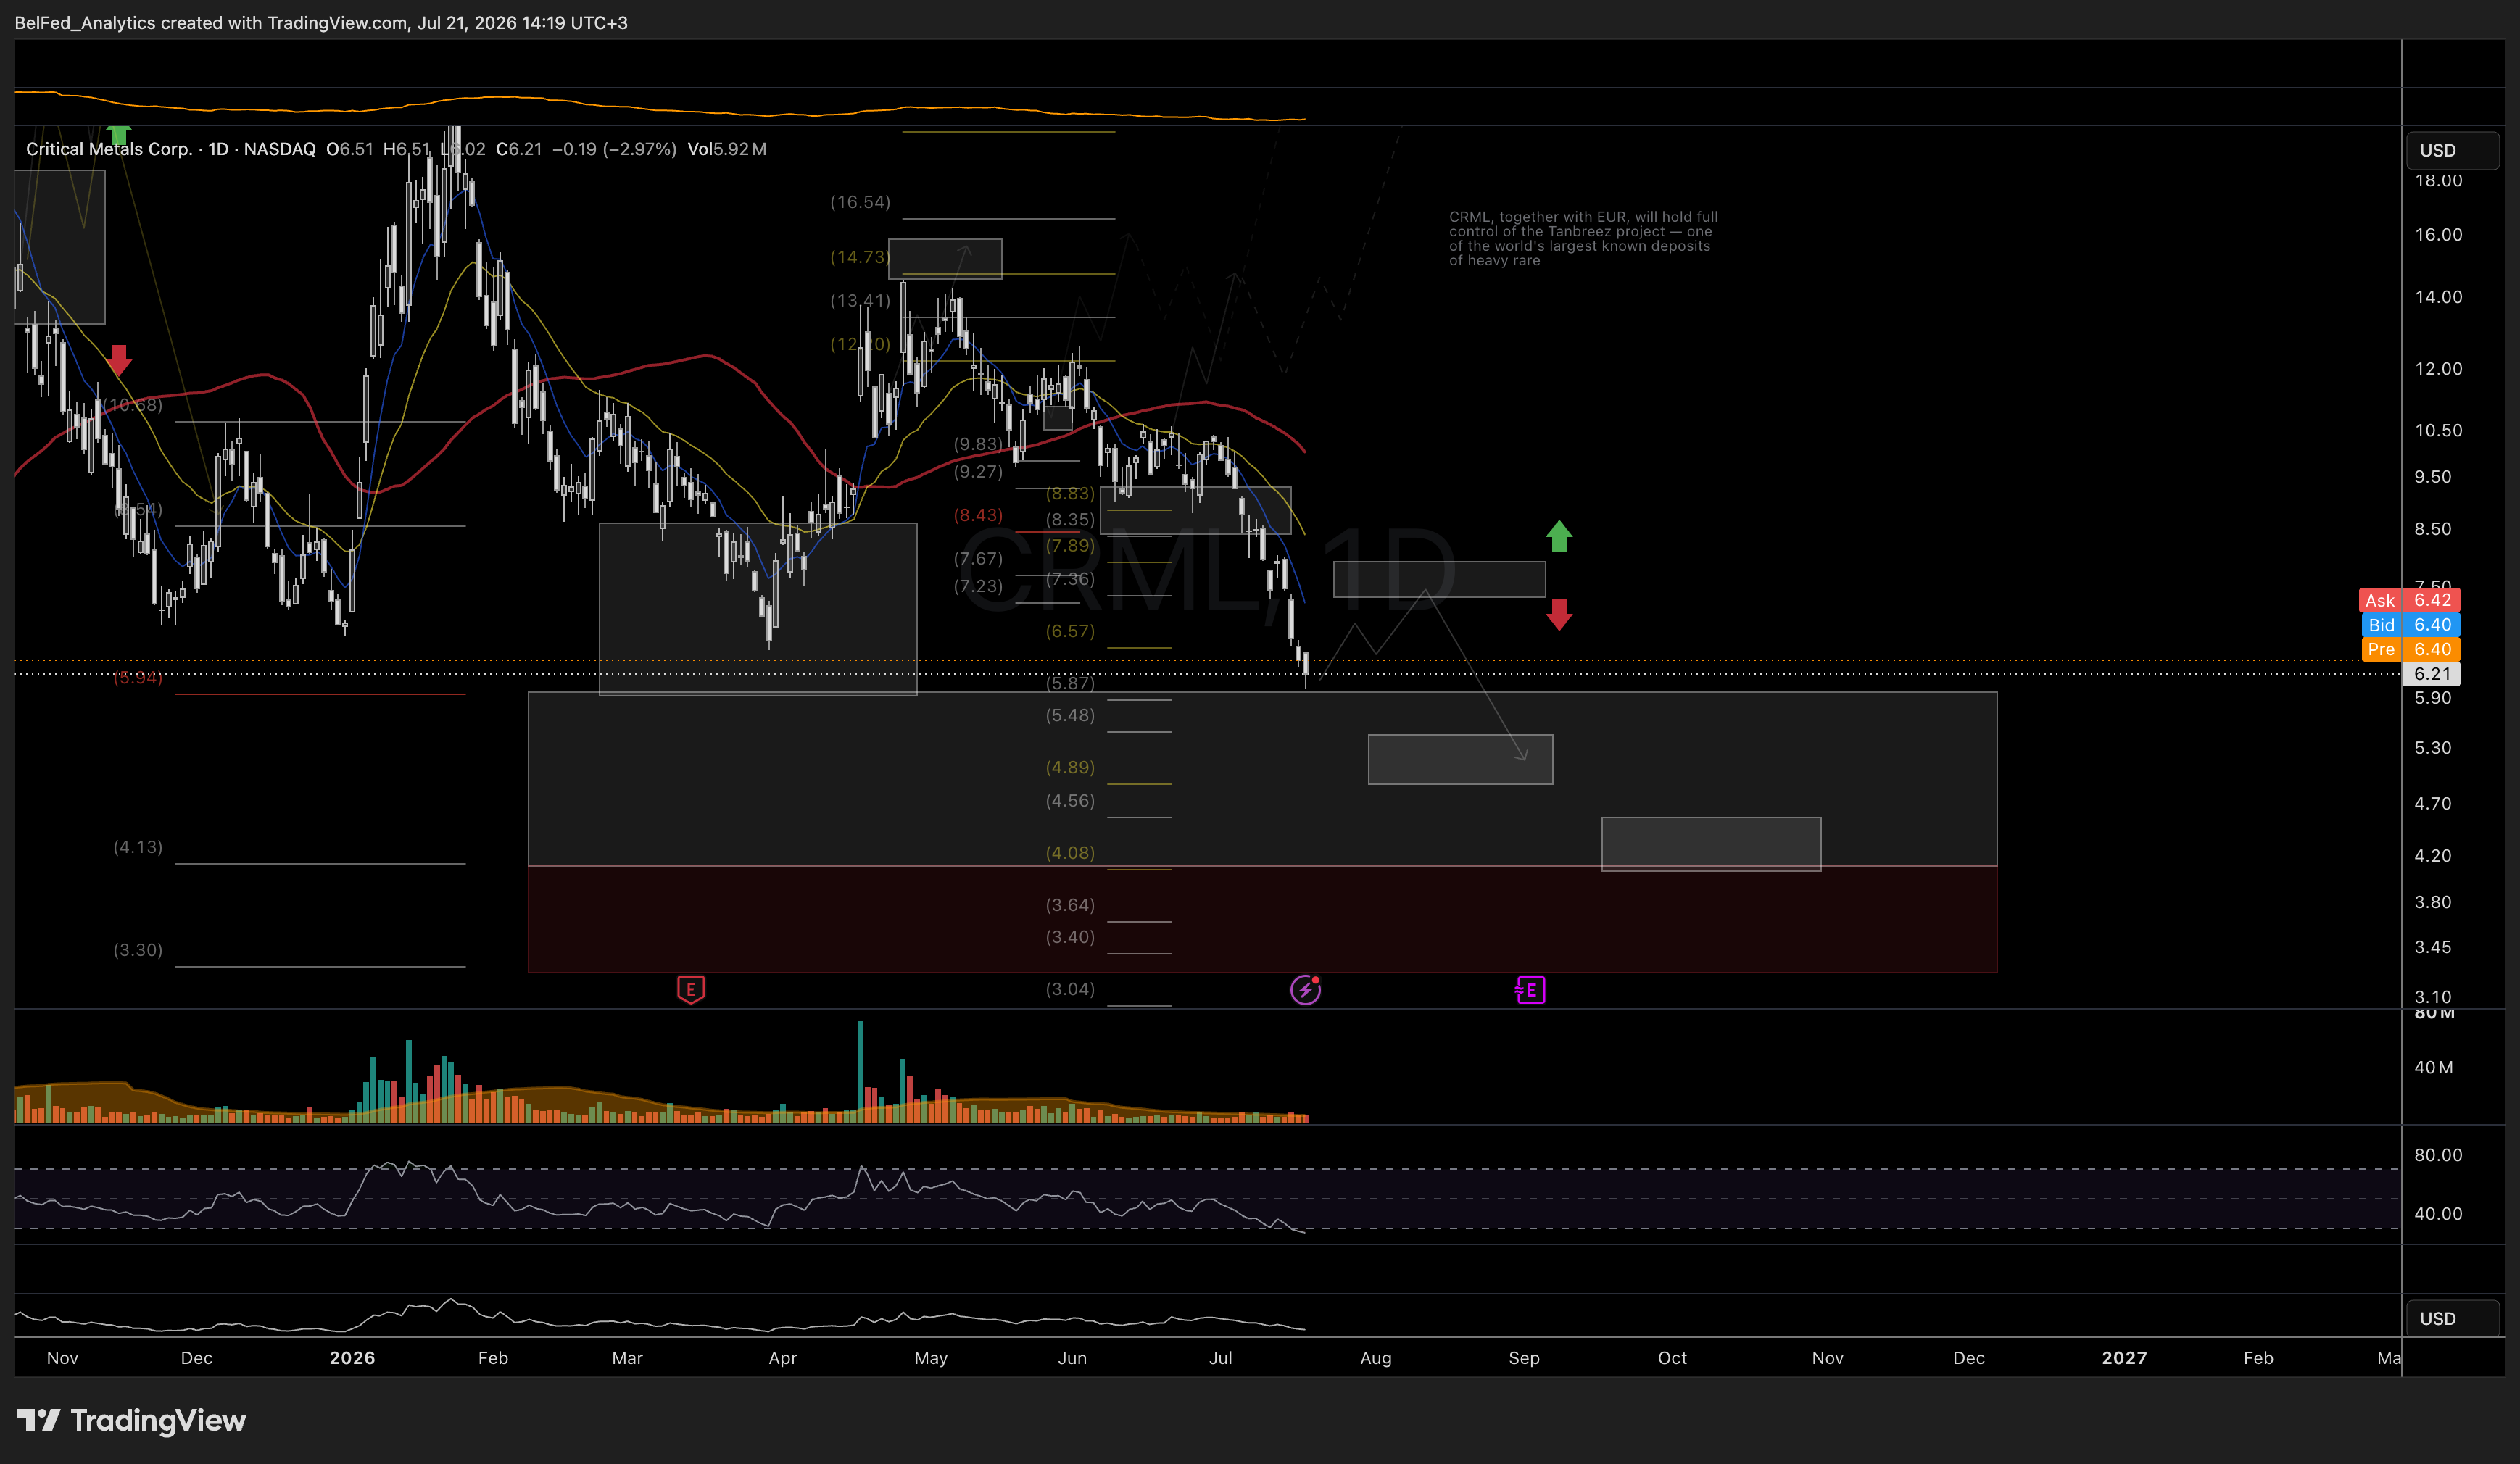Click the purple upcoming earnings E icon
The image size is (2520, 1464).
pos(1530,990)
